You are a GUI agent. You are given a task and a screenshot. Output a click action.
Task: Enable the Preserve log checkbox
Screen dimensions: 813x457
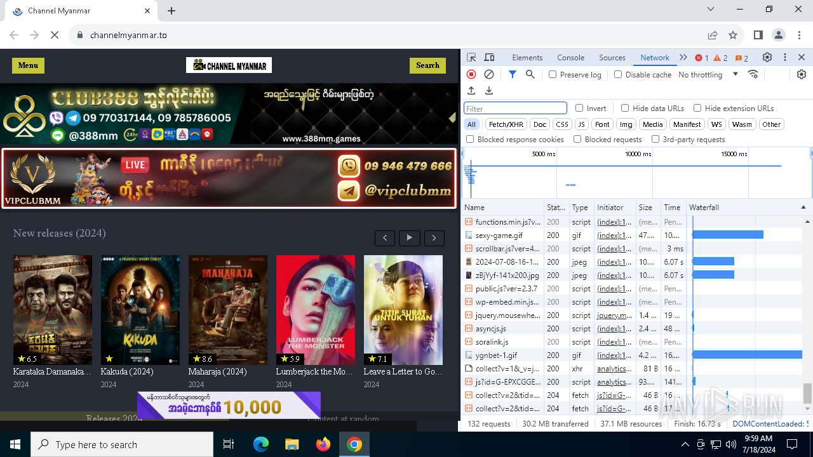point(553,74)
